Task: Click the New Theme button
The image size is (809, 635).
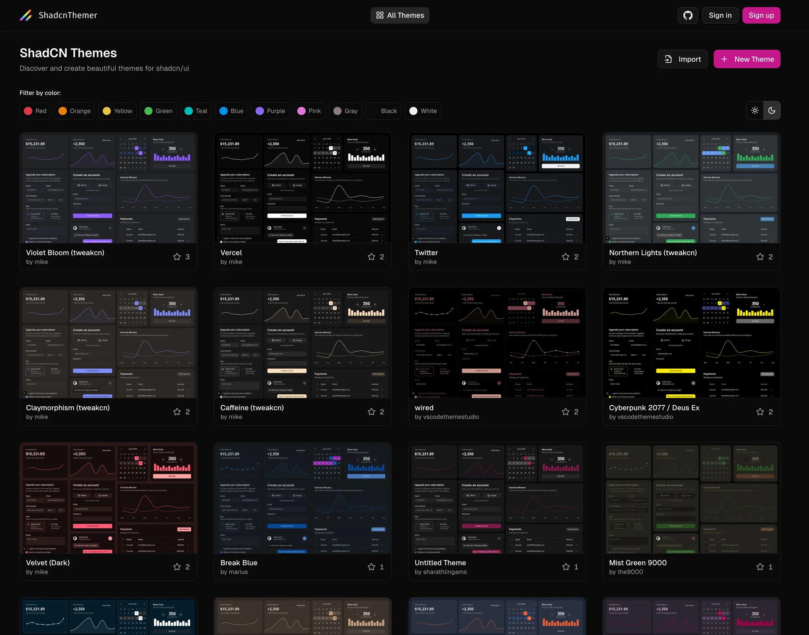Action: [x=747, y=59]
